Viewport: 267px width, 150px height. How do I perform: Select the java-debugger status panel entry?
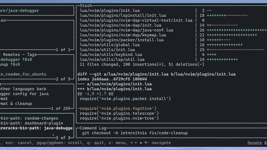point(20,10)
